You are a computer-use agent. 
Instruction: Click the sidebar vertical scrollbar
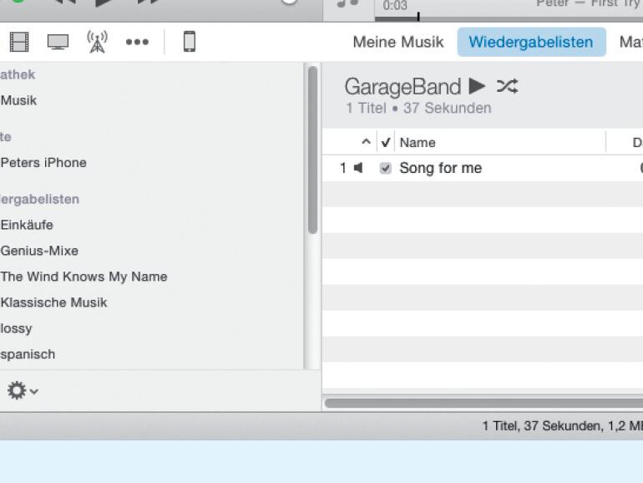point(312,150)
